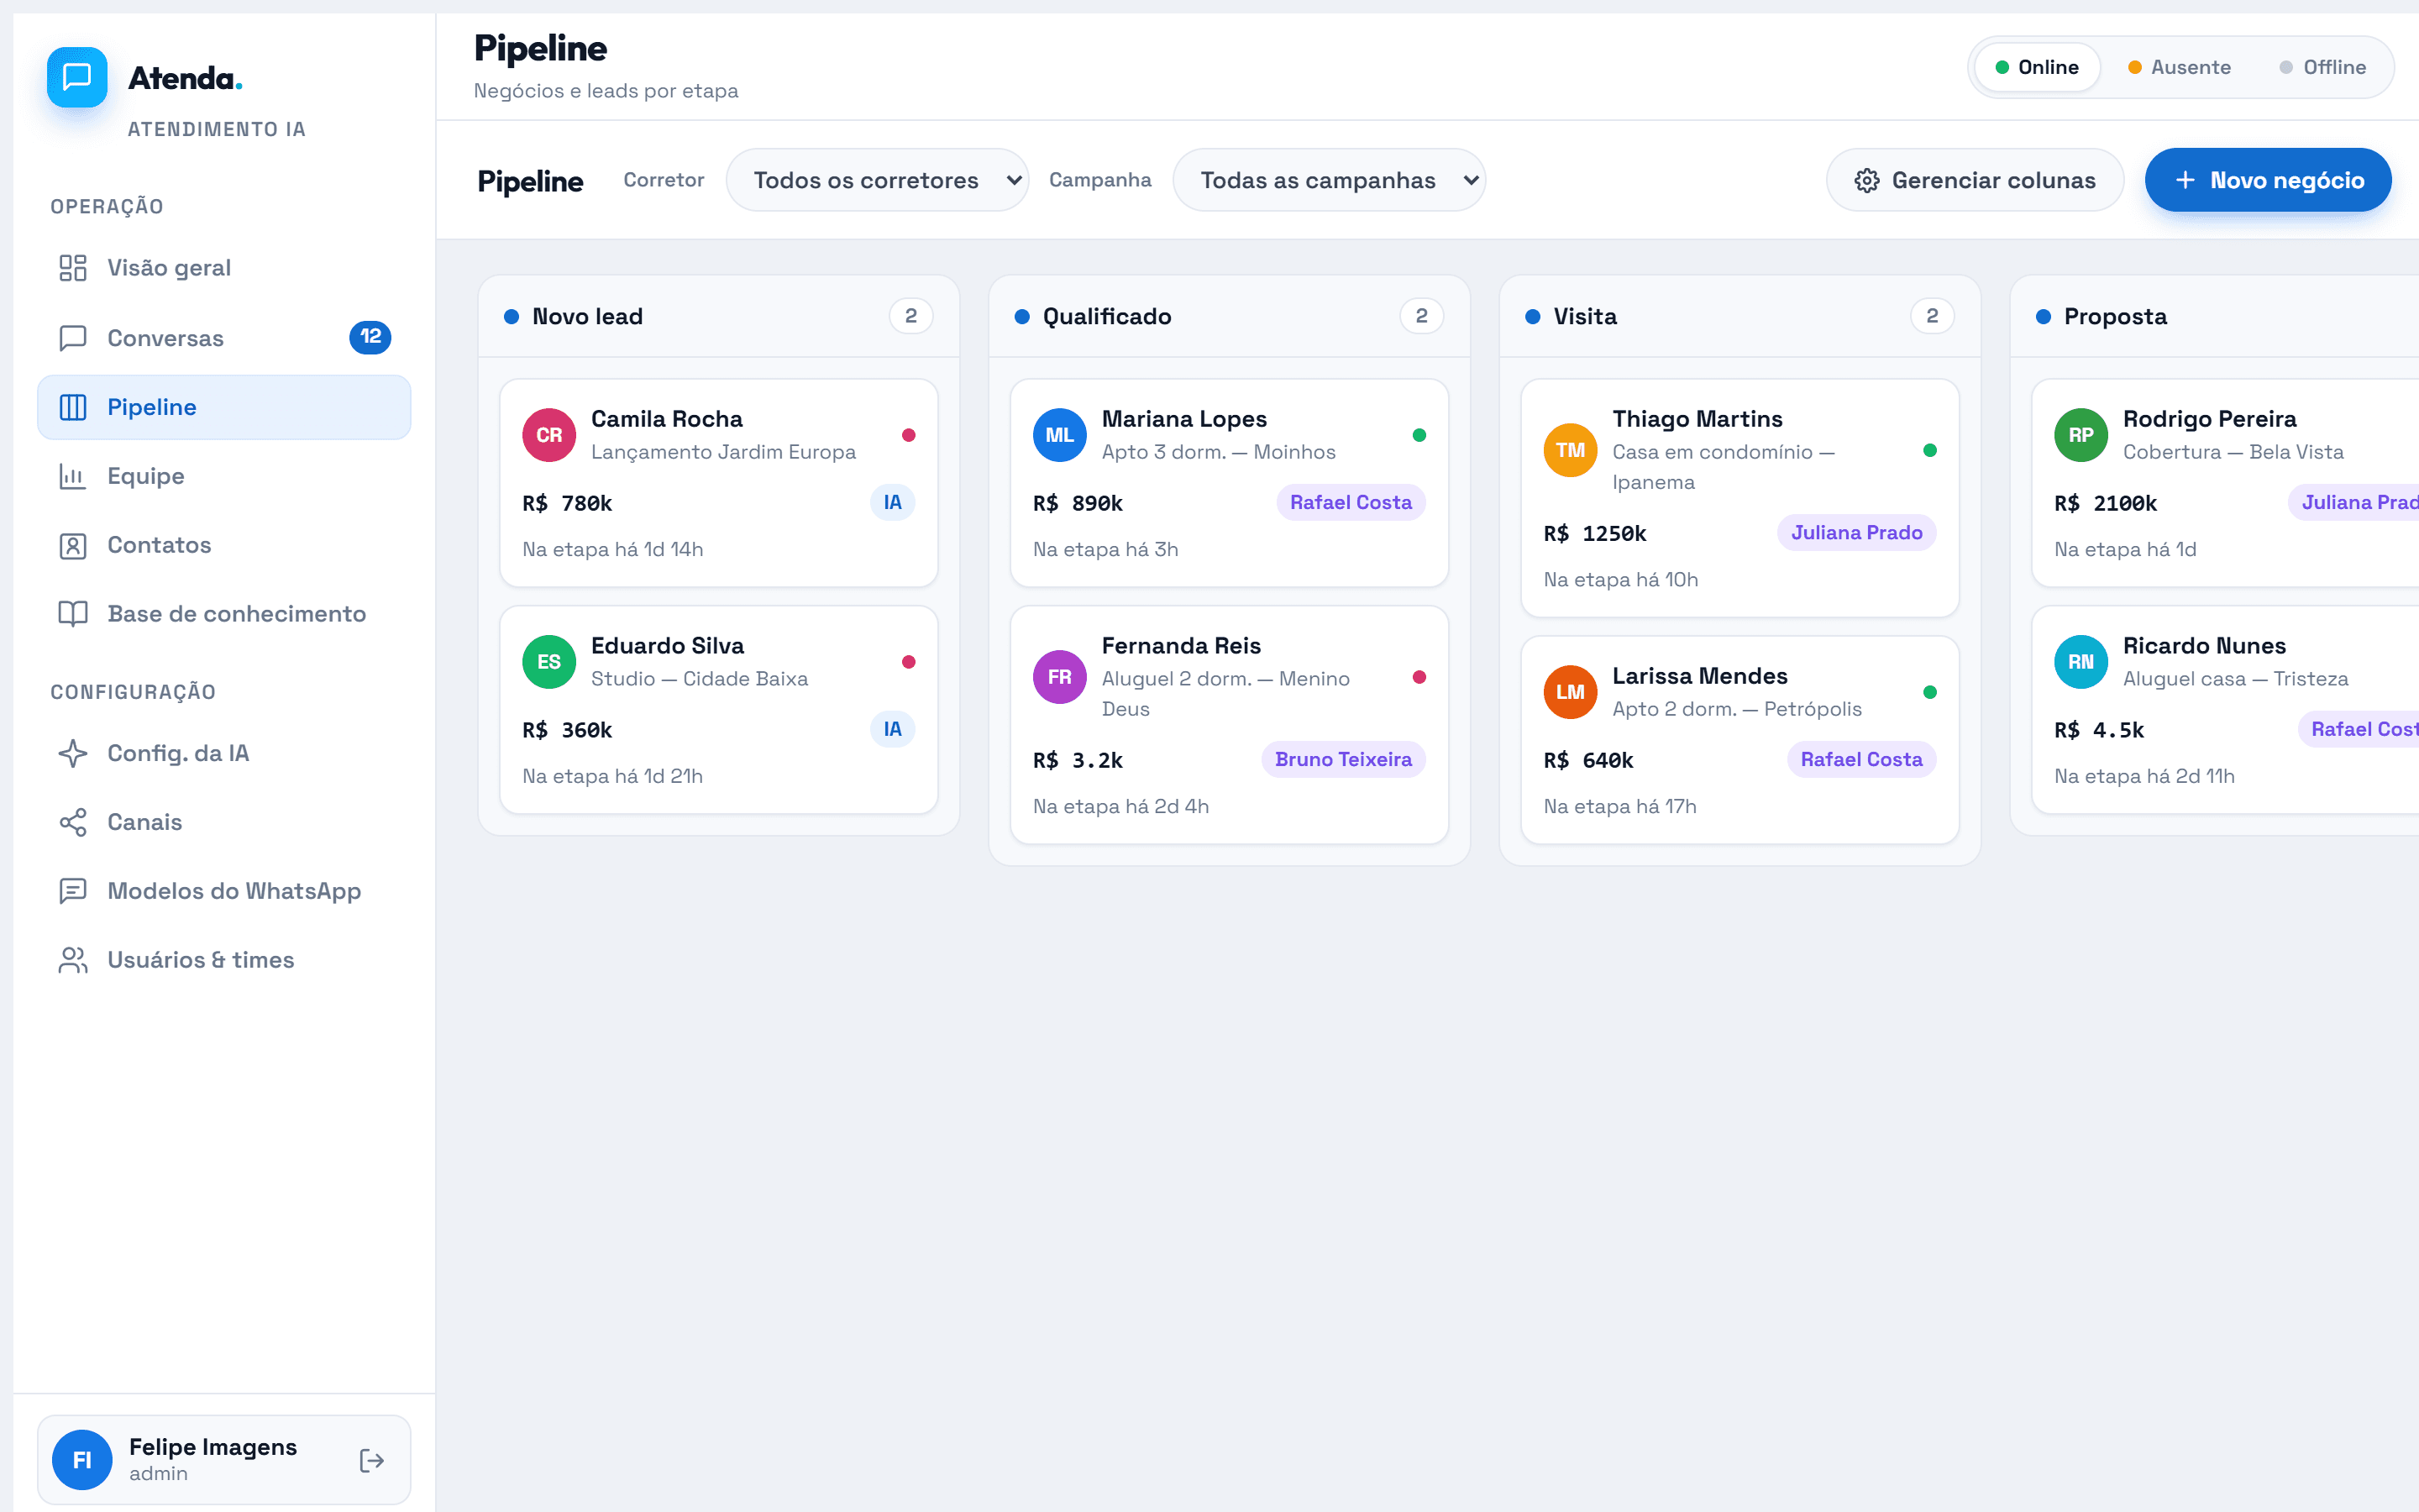Click the Atenda chat logo icon
The height and width of the screenshot is (1512, 2419).
pos(77,77)
